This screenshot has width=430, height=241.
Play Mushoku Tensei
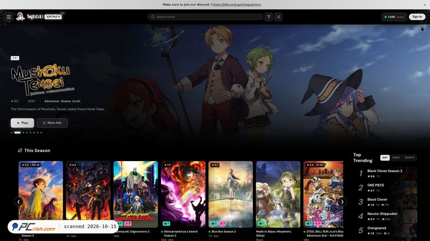coord(22,123)
